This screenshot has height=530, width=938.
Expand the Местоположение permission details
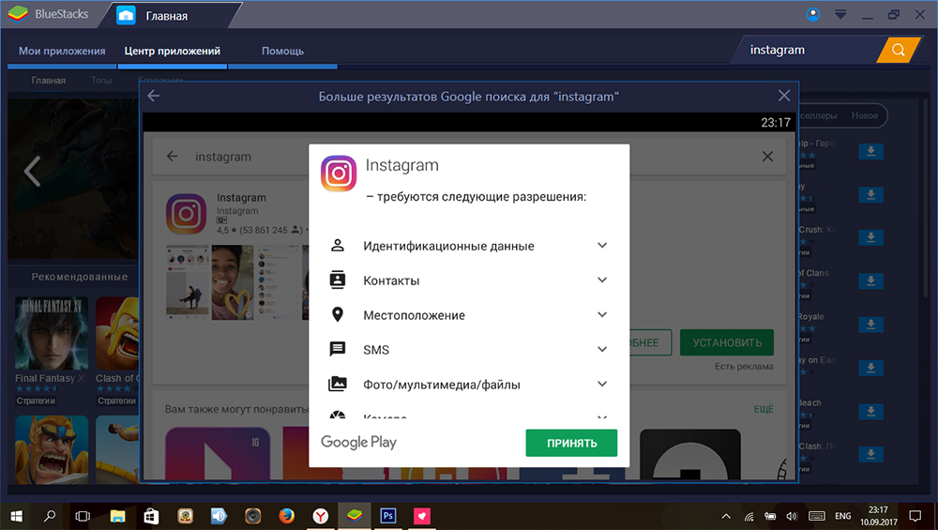point(602,315)
